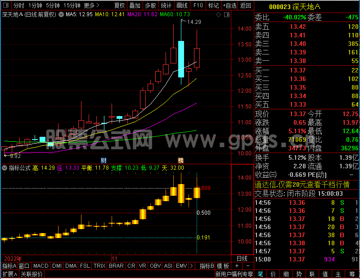Viewport: 360px width, 279px height.
Task: Click the 标记 mark button
Action: [213, 5]
